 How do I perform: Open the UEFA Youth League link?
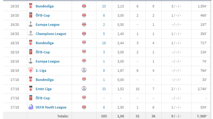(51, 107)
